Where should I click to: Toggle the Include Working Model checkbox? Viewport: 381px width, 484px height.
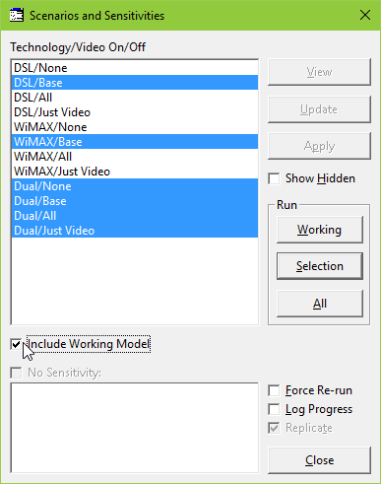coord(16,344)
